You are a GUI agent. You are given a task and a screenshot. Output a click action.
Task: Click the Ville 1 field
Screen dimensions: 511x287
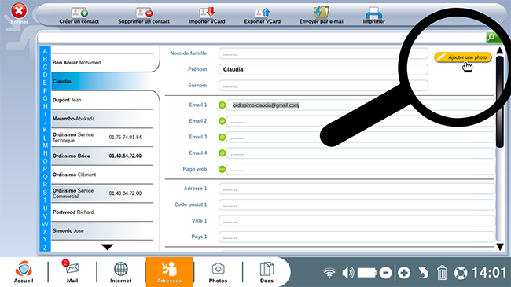(x=357, y=221)
